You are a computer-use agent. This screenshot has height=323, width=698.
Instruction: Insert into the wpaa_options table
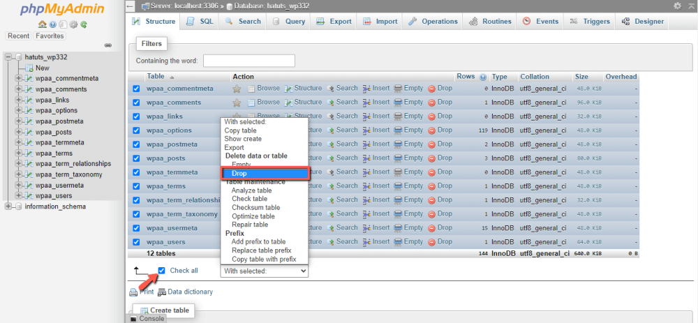(376, 130)
